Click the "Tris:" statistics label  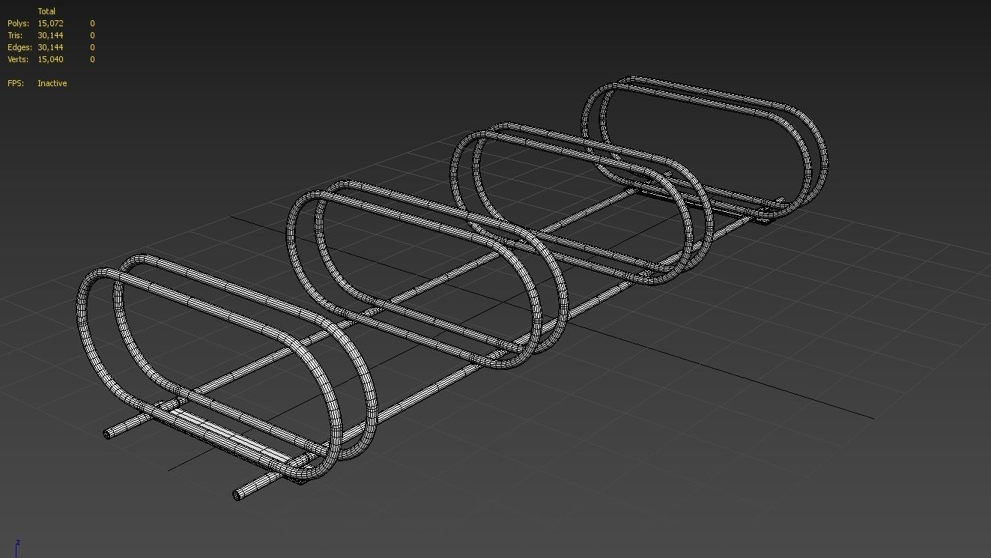coord(16,35)
